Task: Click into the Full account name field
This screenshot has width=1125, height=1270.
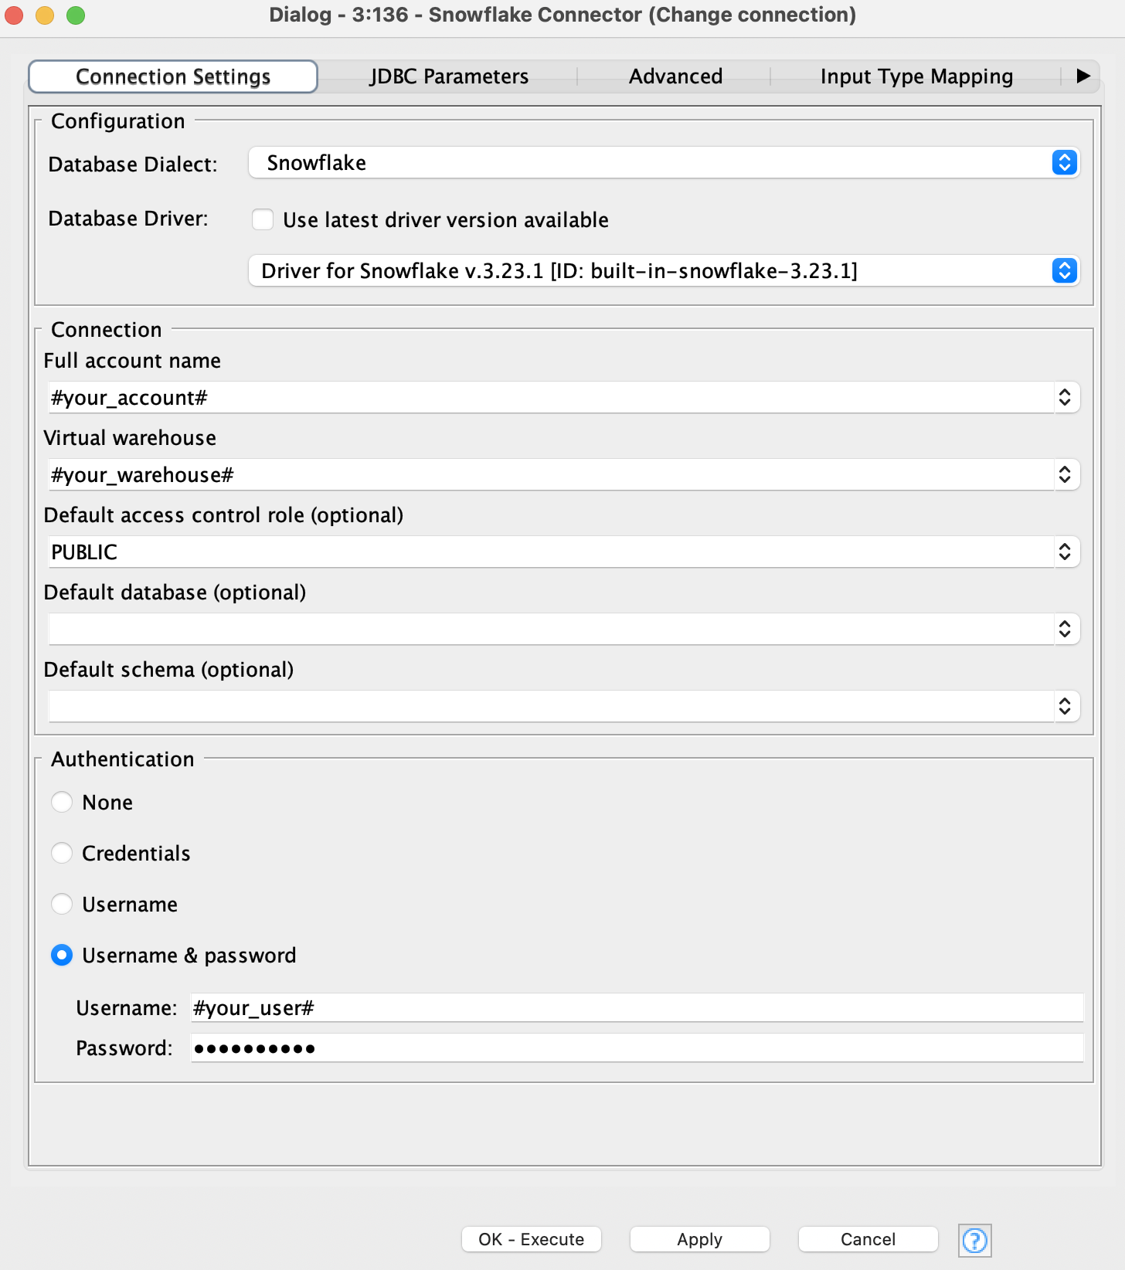Action: pyautogui.click(x=551, y=397)
